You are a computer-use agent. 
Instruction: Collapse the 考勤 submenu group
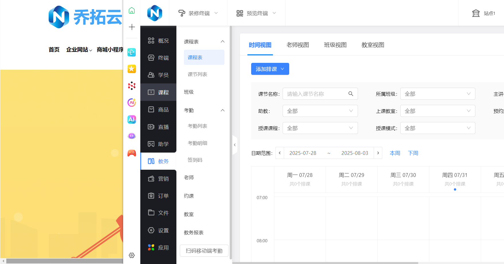[x=223, y=110]
